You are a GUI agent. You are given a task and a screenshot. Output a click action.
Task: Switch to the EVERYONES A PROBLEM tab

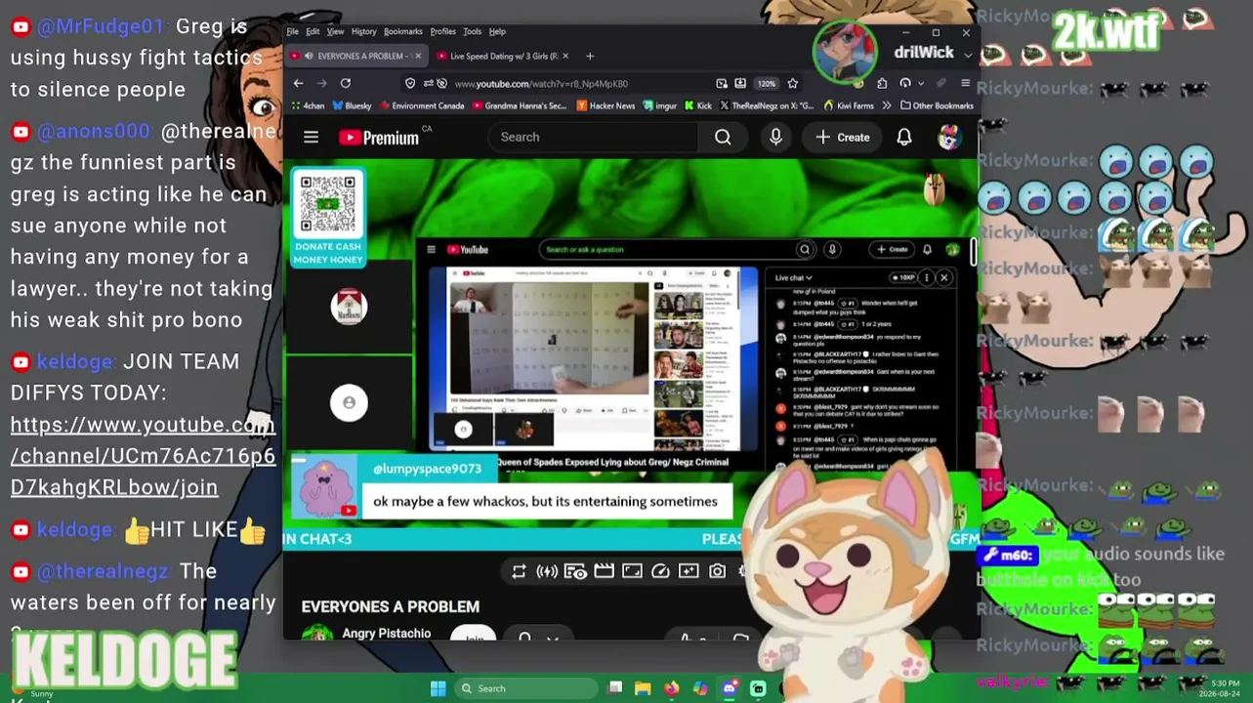click(x=355, y=56)
